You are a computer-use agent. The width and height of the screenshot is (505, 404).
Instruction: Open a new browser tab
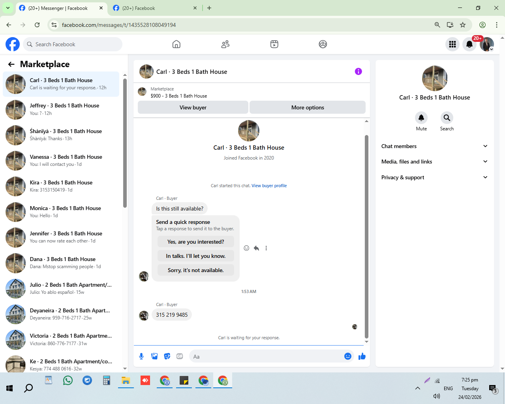pos(209,8)
